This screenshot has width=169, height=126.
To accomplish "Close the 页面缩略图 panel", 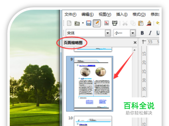I will 135,42.
